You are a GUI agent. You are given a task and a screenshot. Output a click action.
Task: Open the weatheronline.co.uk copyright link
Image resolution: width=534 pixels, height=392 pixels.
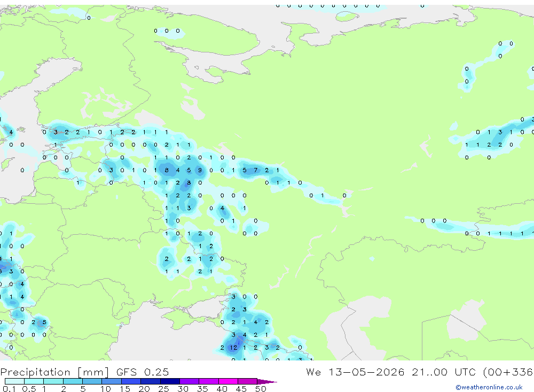click(x=489, y=387)
